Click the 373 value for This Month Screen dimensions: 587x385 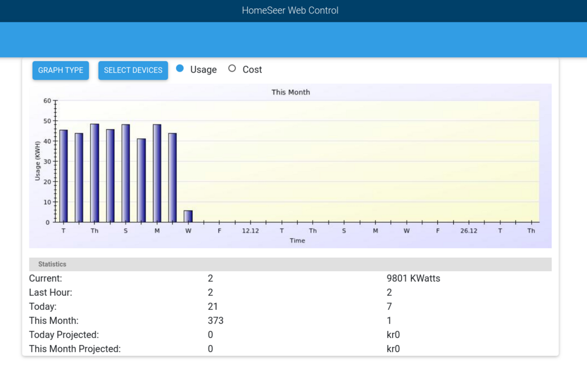click(x=215, y=320)
